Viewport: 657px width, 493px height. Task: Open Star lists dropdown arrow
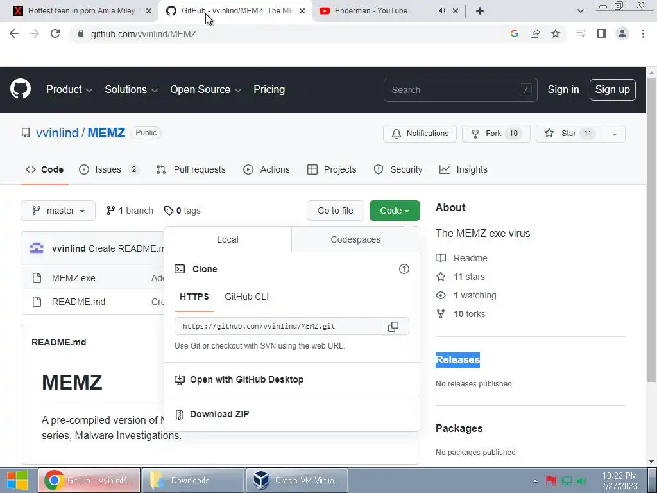coord(614,134)
